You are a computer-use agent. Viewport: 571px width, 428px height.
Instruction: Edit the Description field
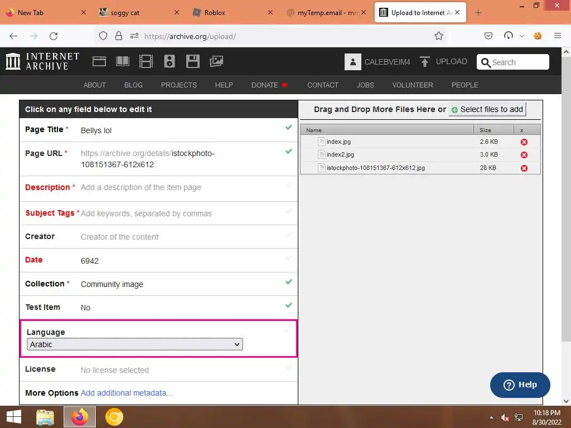point(159,188)
